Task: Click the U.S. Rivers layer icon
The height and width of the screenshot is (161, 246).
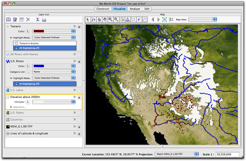Action: tap(8, 61)
